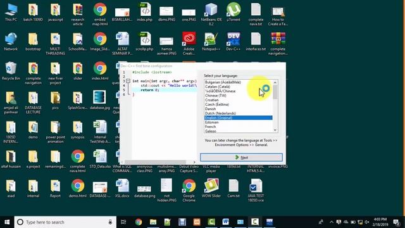Select the JAVA TEST 1805D.vce file

(x=256, y=190)
